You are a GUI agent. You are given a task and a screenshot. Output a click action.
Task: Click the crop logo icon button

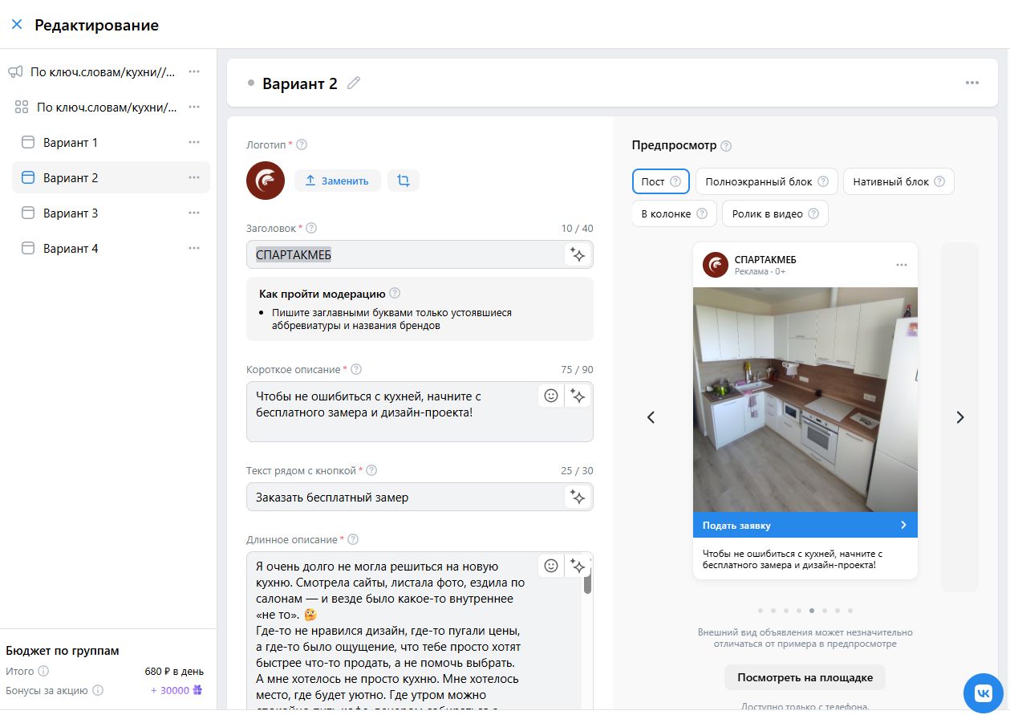pyautogui.click(x=404, y=181)
